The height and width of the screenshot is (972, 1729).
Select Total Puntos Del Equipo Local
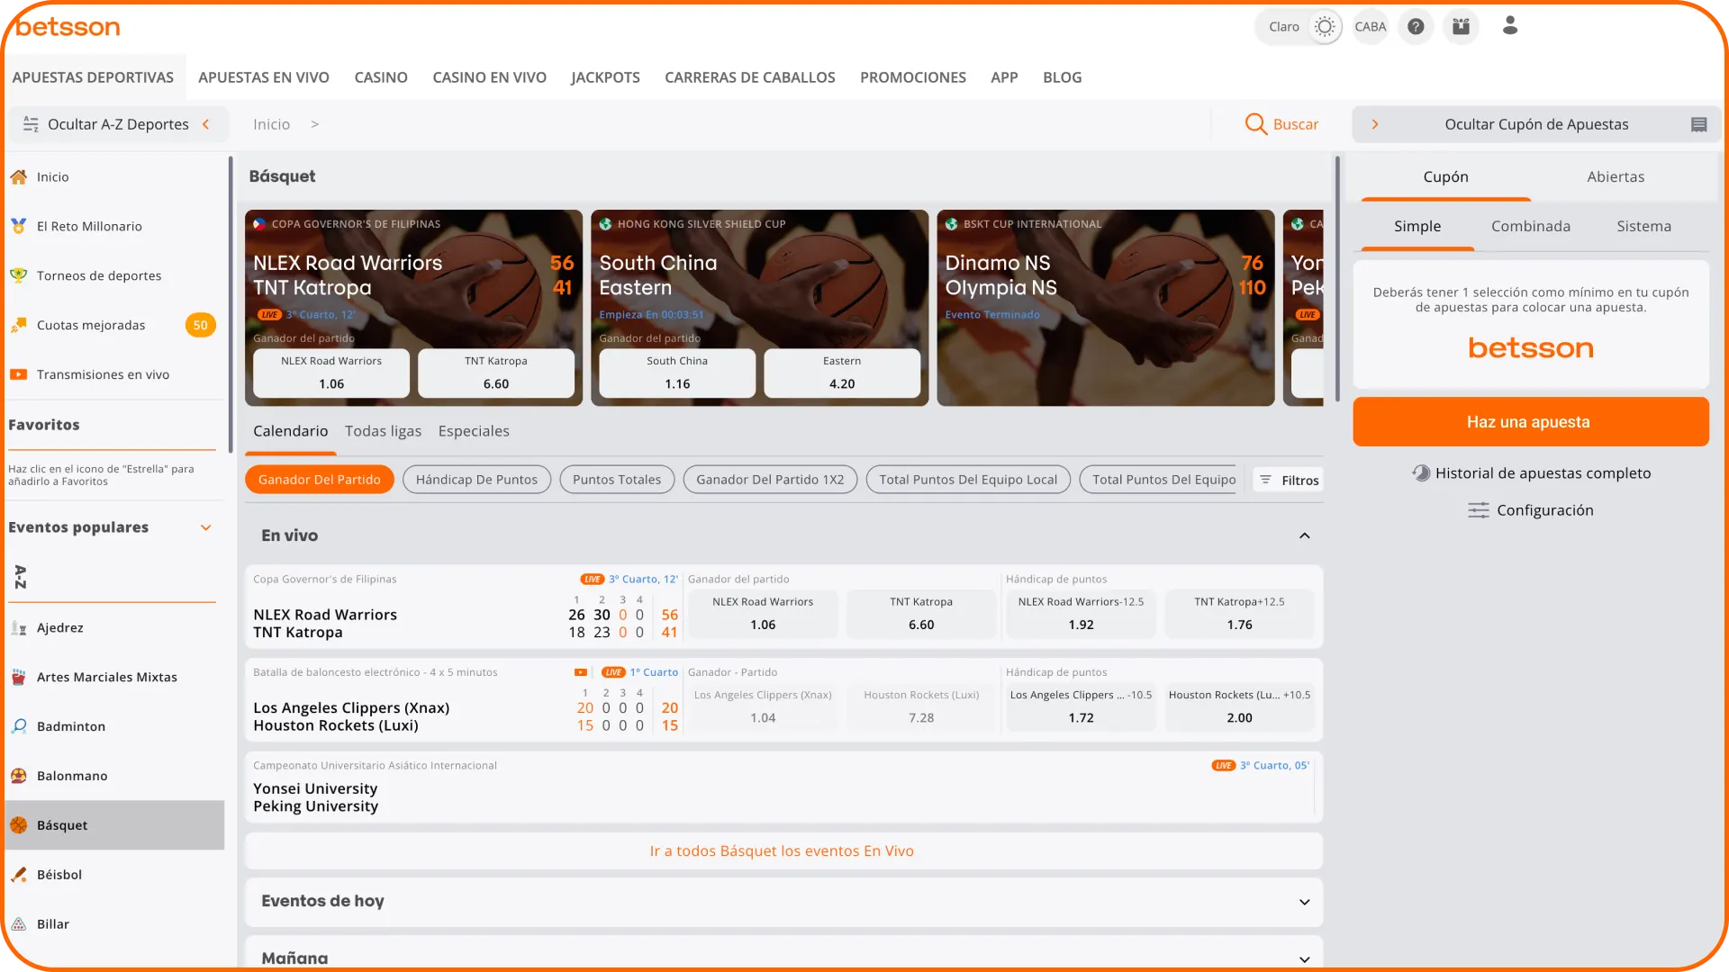click(968, 480)
